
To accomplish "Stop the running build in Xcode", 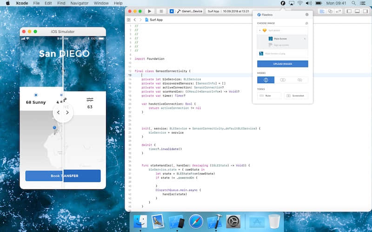I will (x=161, y=11).
